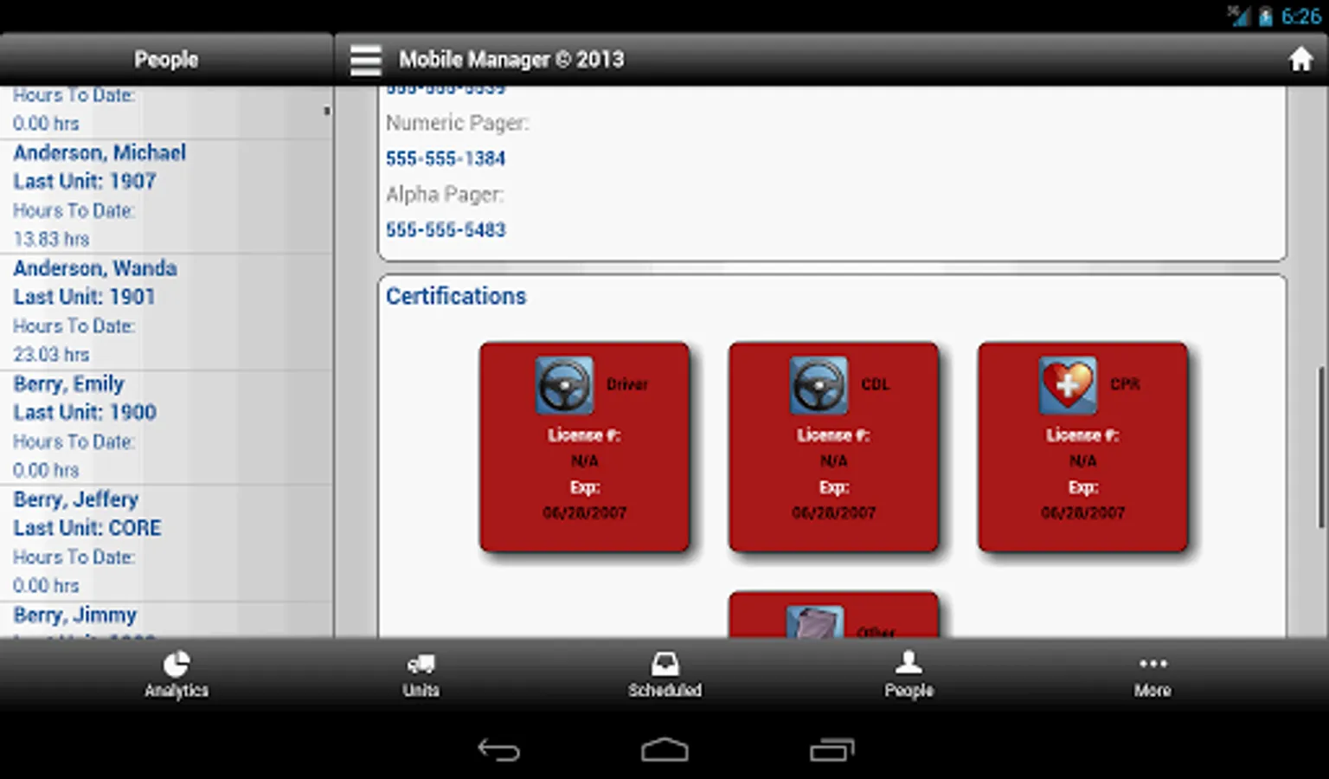
Task: Click Last Unit: CORE text
Action: pyautogui.click(x=87, y=528)
